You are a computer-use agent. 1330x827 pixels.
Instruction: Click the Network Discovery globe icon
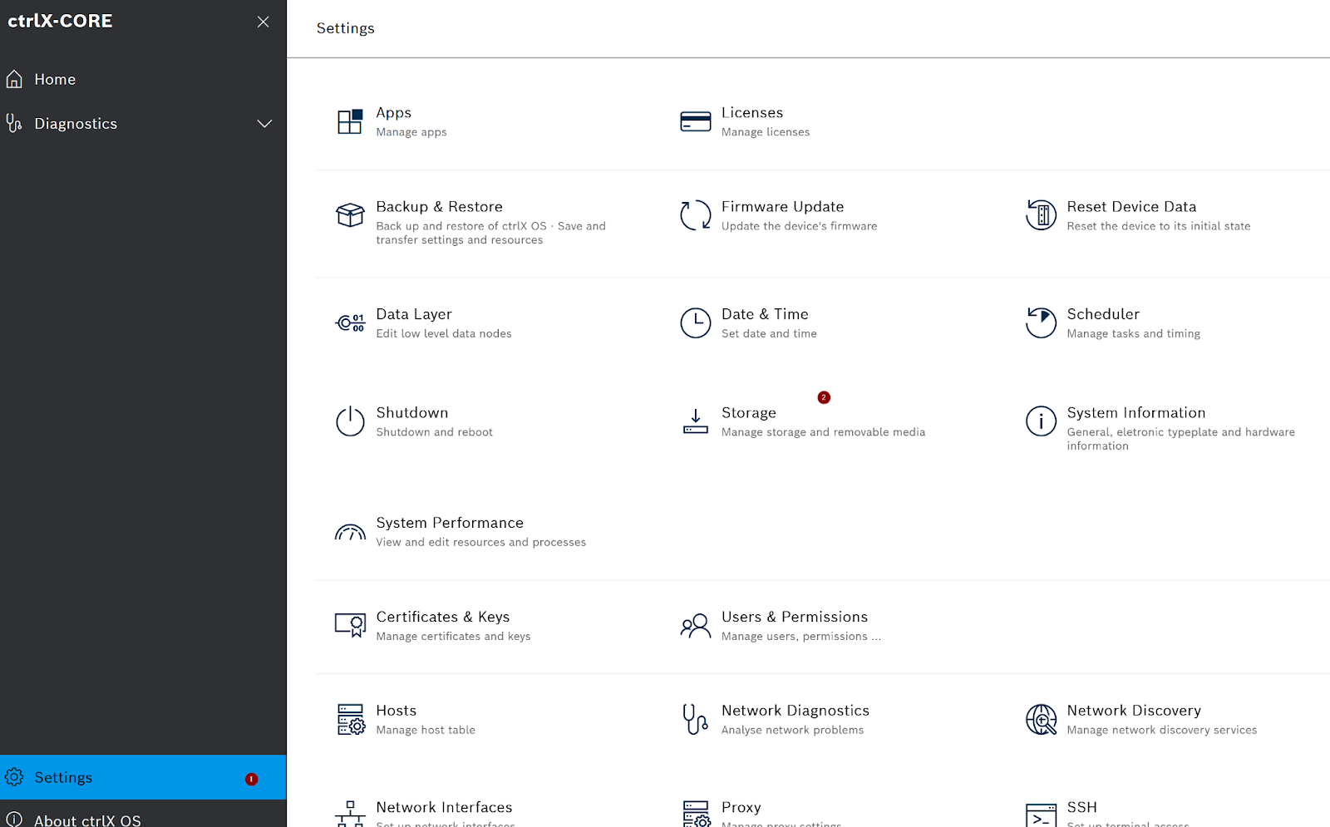click(x=1041, y=720)
